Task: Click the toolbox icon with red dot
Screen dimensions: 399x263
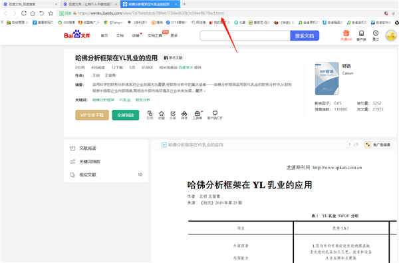Action: [198, 115]
